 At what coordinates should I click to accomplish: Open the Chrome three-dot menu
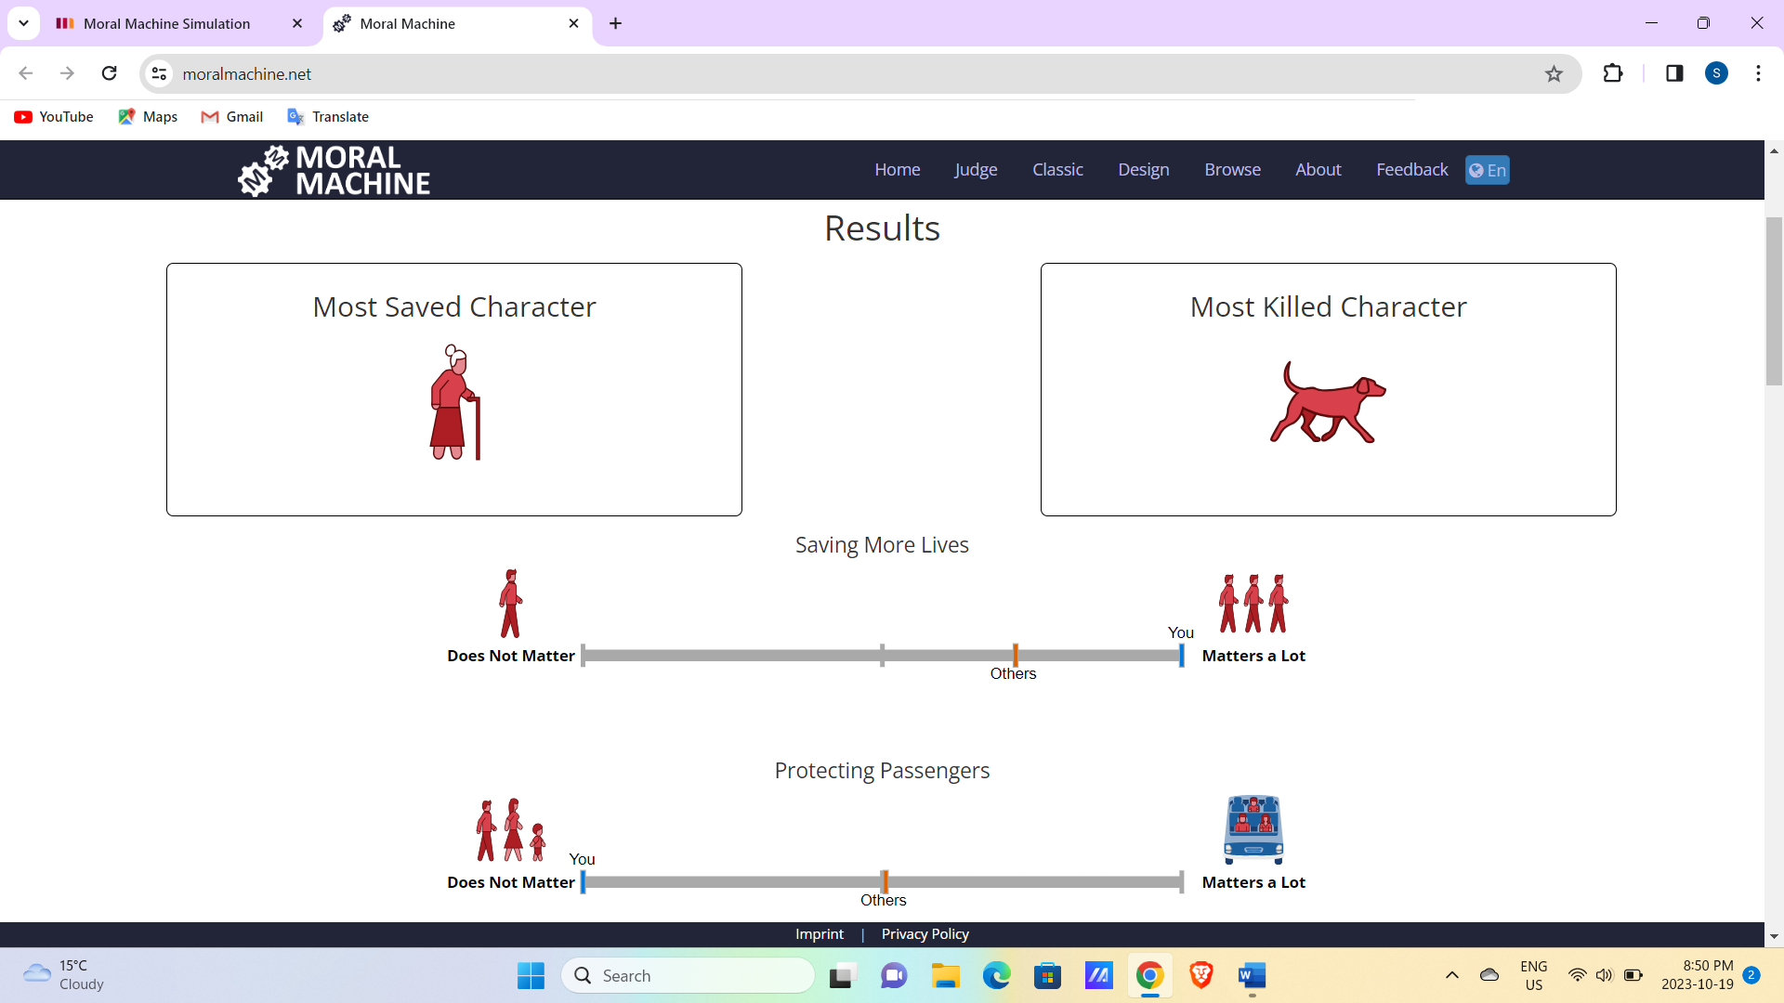1758,73
